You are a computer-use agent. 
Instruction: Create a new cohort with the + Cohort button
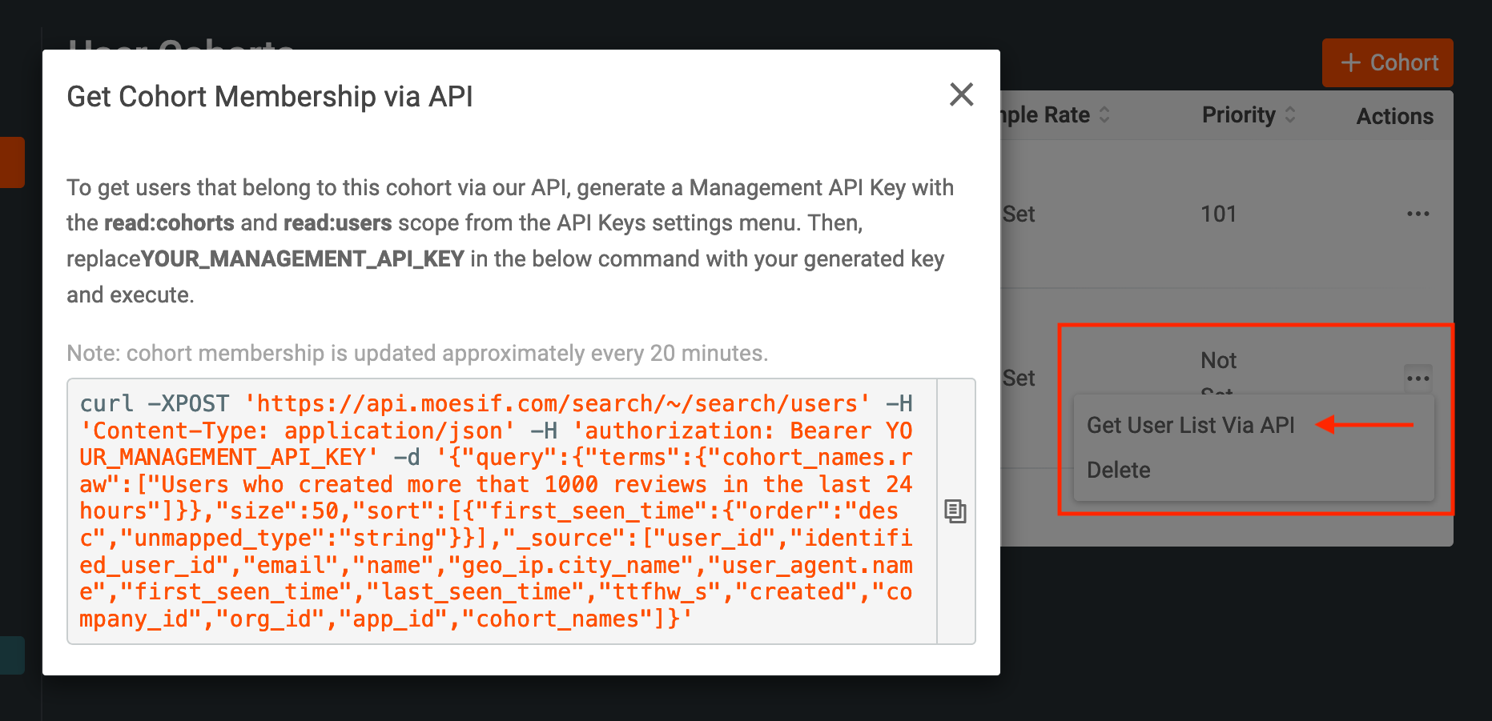[1387, 62]
